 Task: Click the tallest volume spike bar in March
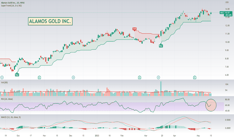pyautogui.click(x=161, y=89)
